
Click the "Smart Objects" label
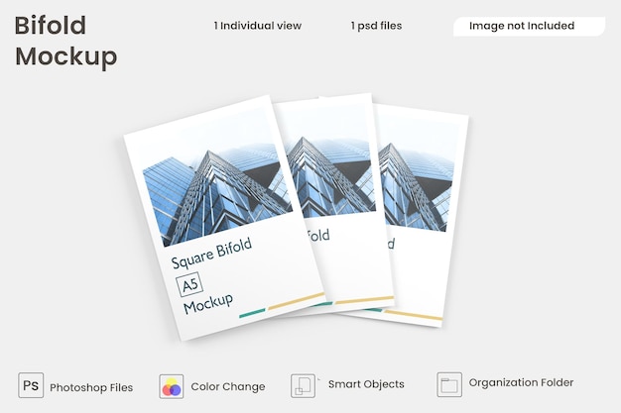[366, 384]
